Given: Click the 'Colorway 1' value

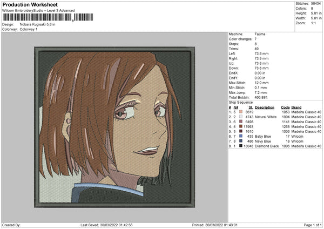Looking at the screenshot, I should click(x=29, y=29).
